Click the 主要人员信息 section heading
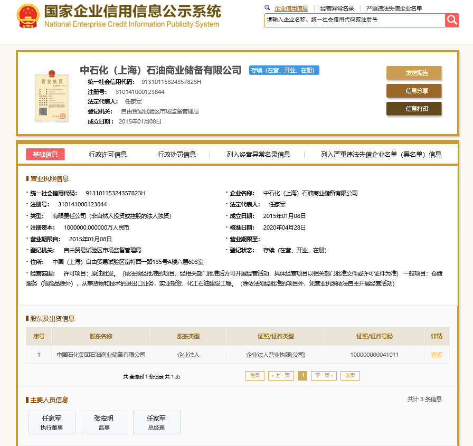Screen dimensions: 473x446 pyautogui.click(x=49, y=400)
